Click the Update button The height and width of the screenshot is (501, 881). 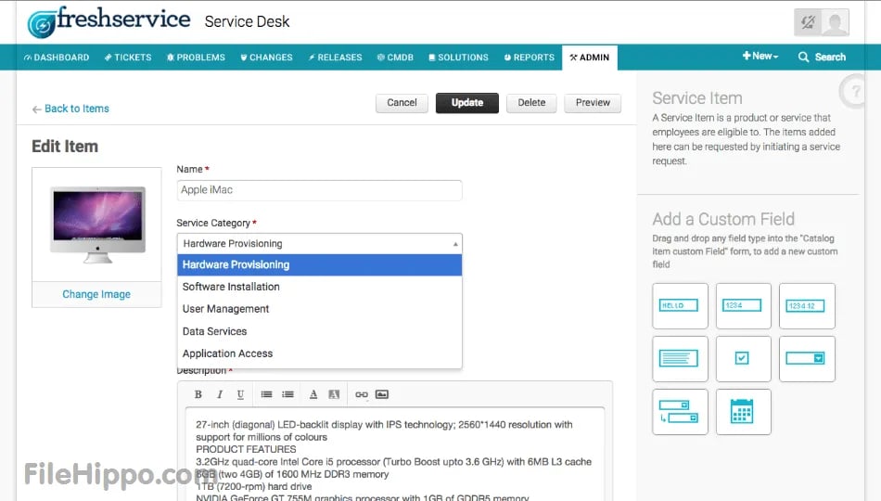pyautogui.click(x=466, y=103)
